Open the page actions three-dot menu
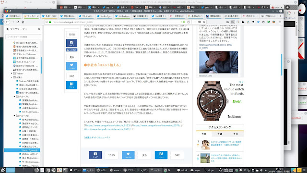Viewport: 307px width, 173px height. (195, 22)
